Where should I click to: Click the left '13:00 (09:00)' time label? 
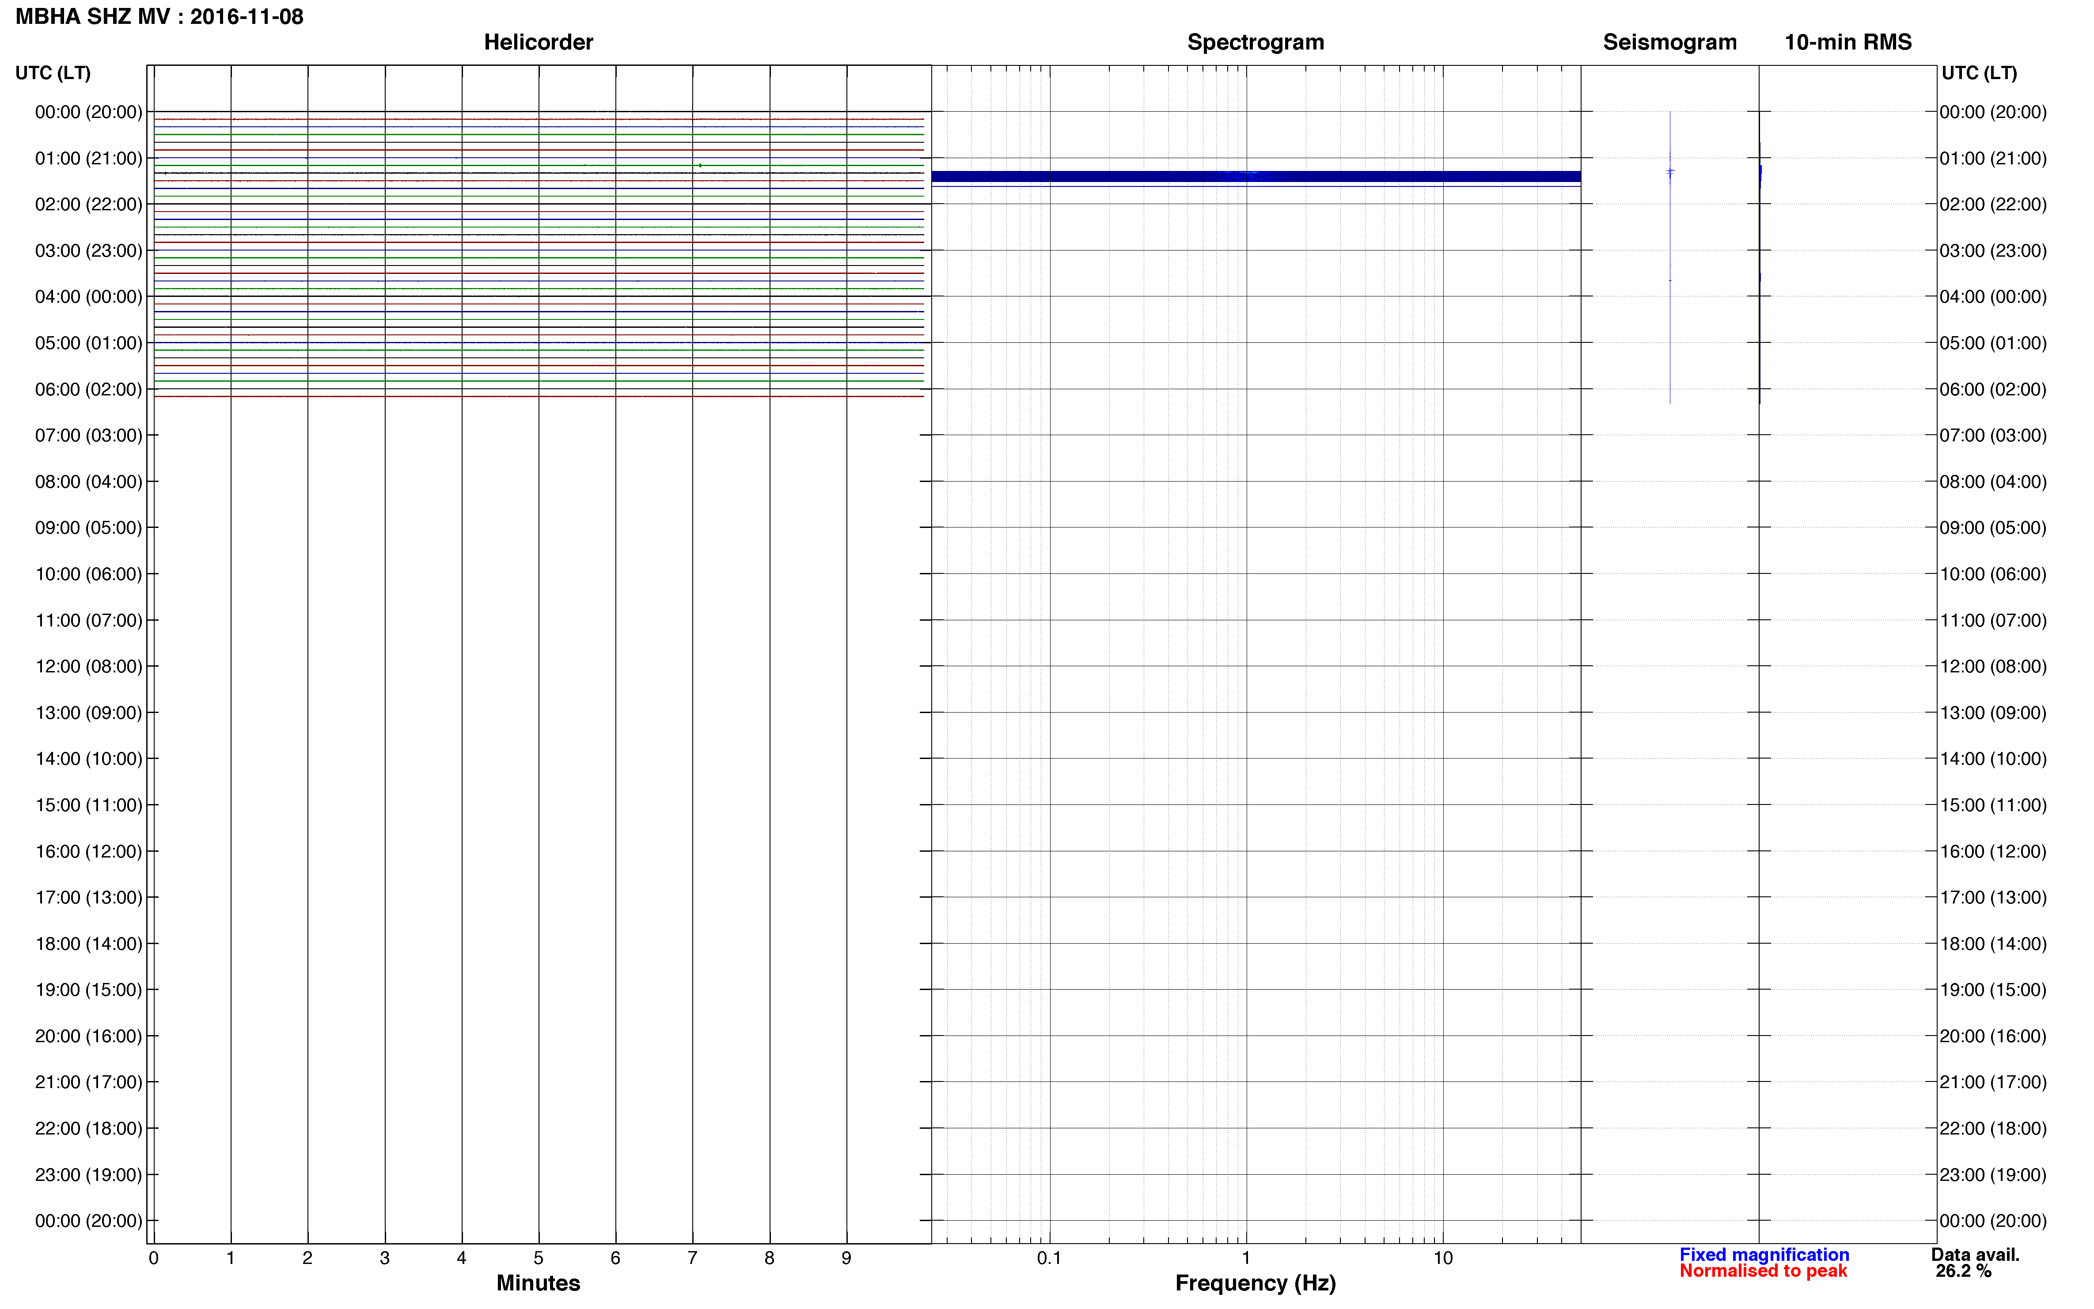click(88, 713)
